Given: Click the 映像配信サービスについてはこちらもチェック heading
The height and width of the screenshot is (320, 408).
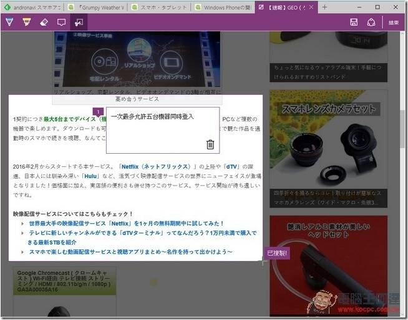Looking at the screenshot, I should [73, 214].
